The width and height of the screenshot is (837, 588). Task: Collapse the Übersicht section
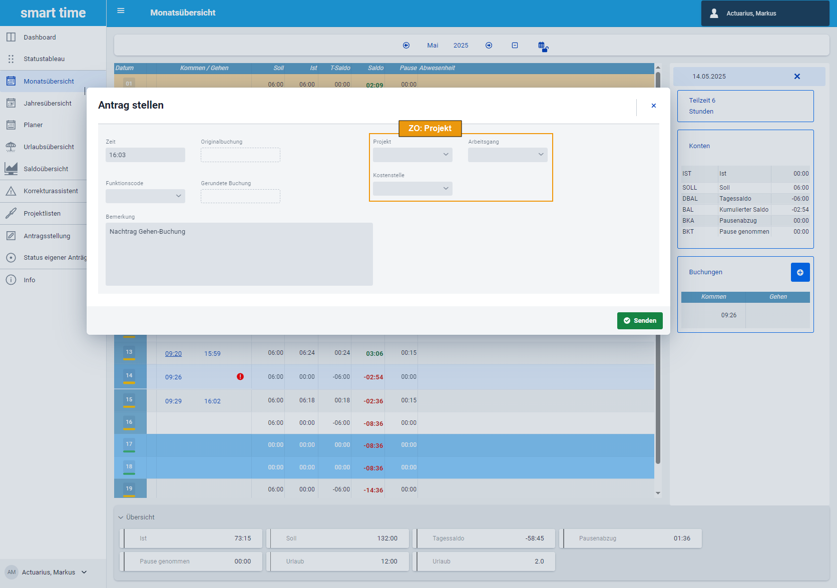click(121, 517)
